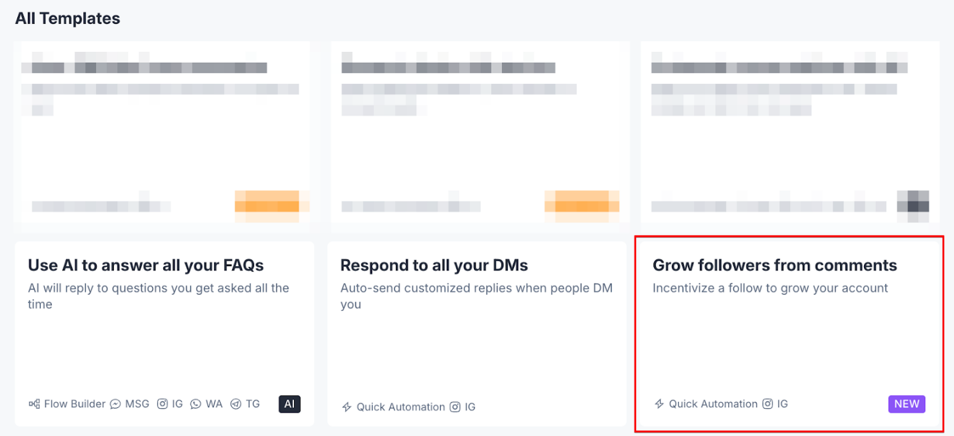This screenshot has height=436, width=954.
Task: Click the Instagram icon on Grow followers card
Action: [767, 404]
